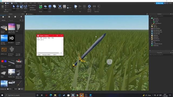The image size is (173, 97).
Task: Select Black background option
Action: click(x=15, y=89)
